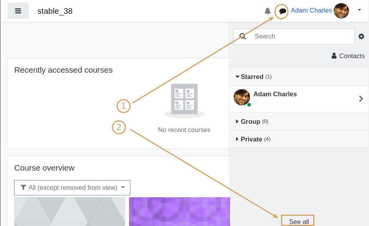
Task: Open Adam Charles starred conversation
Action: point(300,99)
